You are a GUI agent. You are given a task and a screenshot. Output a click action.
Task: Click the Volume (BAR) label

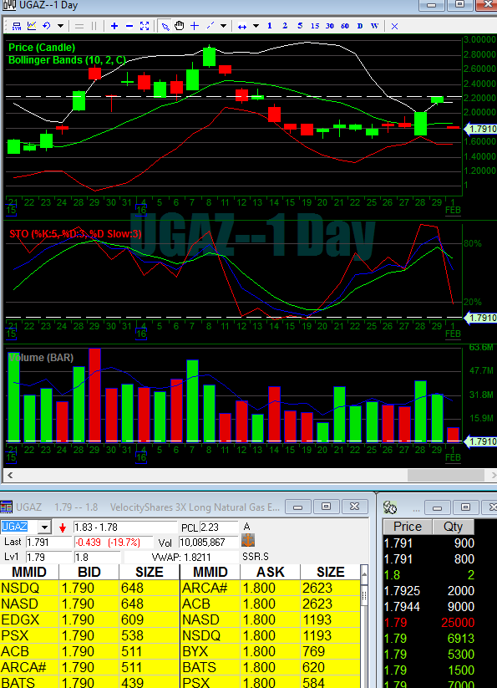pos(41,358)
